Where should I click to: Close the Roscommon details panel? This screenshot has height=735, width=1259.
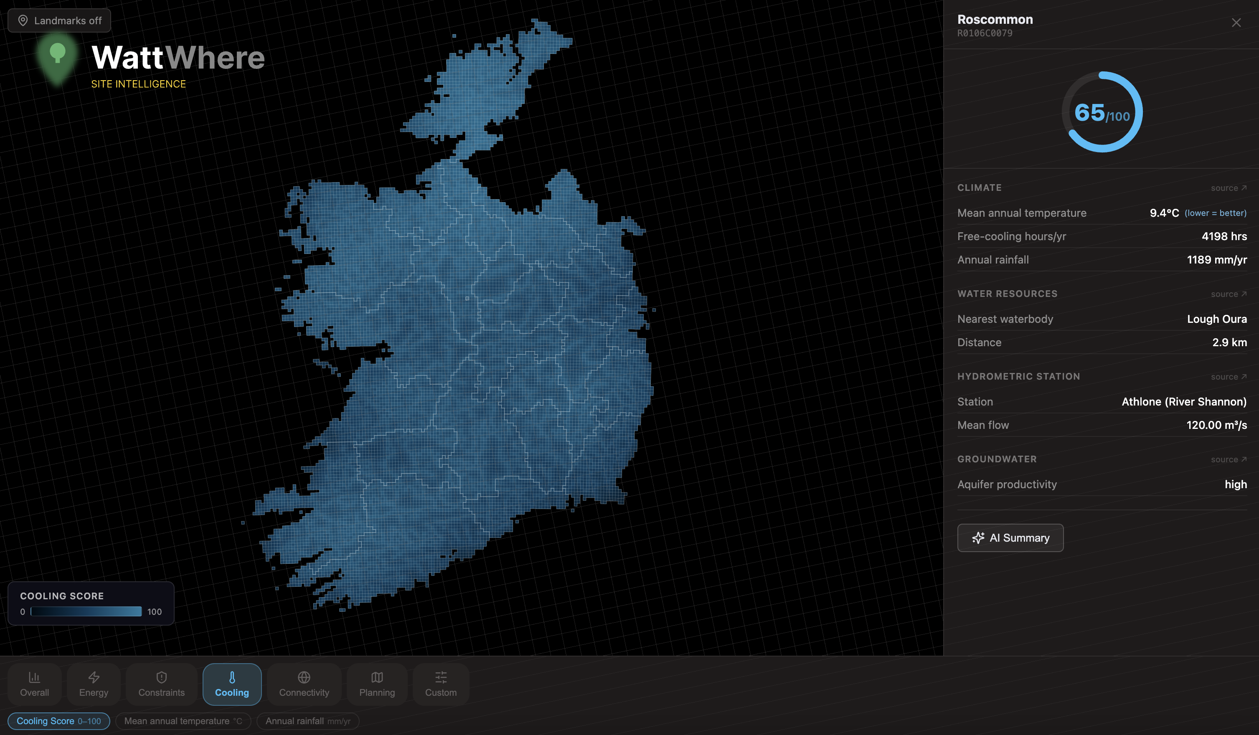[1236, 23]
